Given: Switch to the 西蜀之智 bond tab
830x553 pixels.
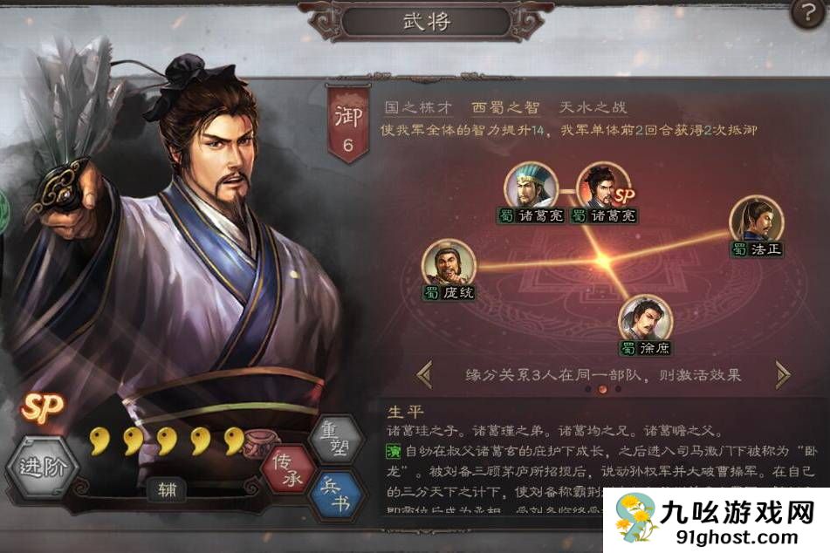Looking at the screenshot, I should tap(505, 107).
